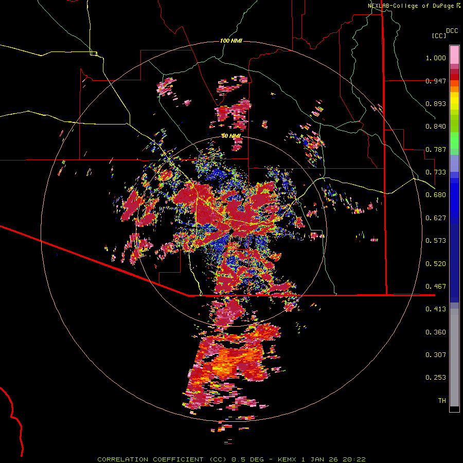Image resolution: width=463 pixels, height=463 pixels.
Task: Click the 0.573 scale value
Action: click(x=436, y=241)
